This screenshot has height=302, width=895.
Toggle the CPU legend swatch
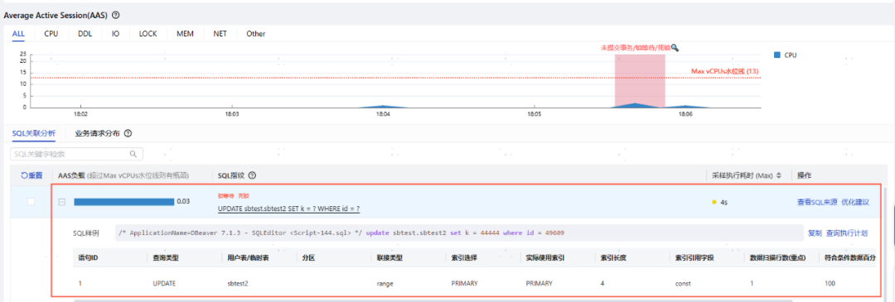pos(776,55)
